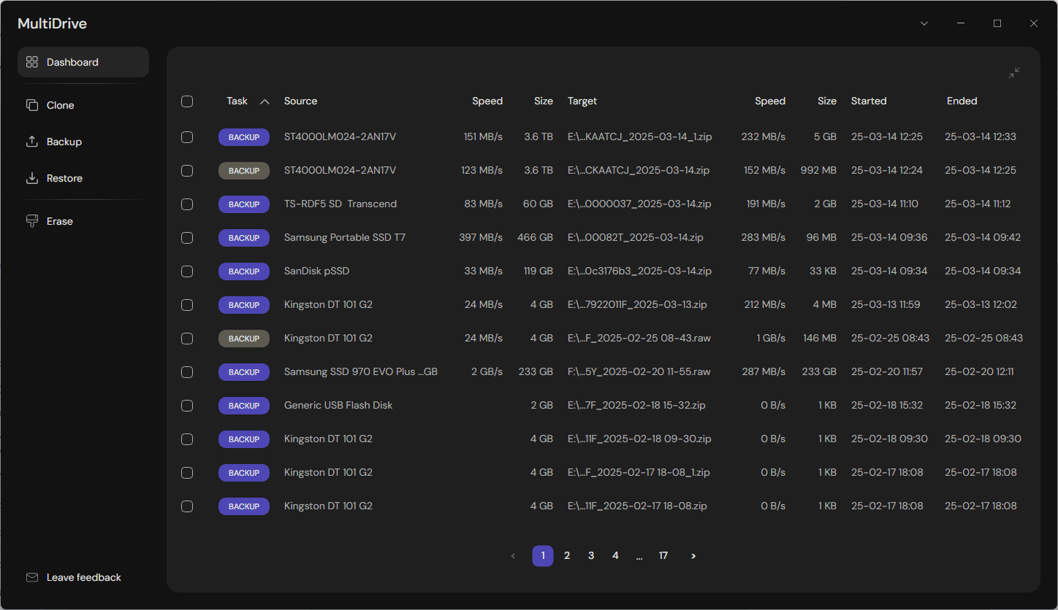Image resolution: width=1058 pixels, height=610 pixels.
Task: Click the Clone icon in sidebar
Action: tap(32, 105)
